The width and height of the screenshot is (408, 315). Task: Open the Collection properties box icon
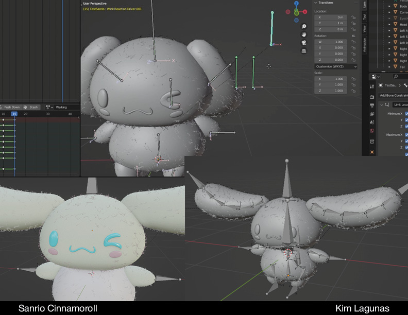click(x=372, y=142)
